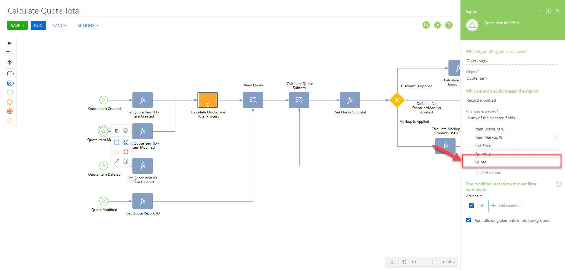Add a green start event from toolbar

(10, 93)
